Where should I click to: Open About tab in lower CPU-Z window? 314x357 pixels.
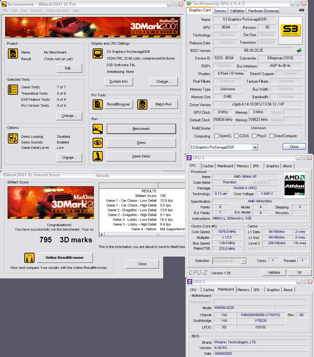click(288, 290)
